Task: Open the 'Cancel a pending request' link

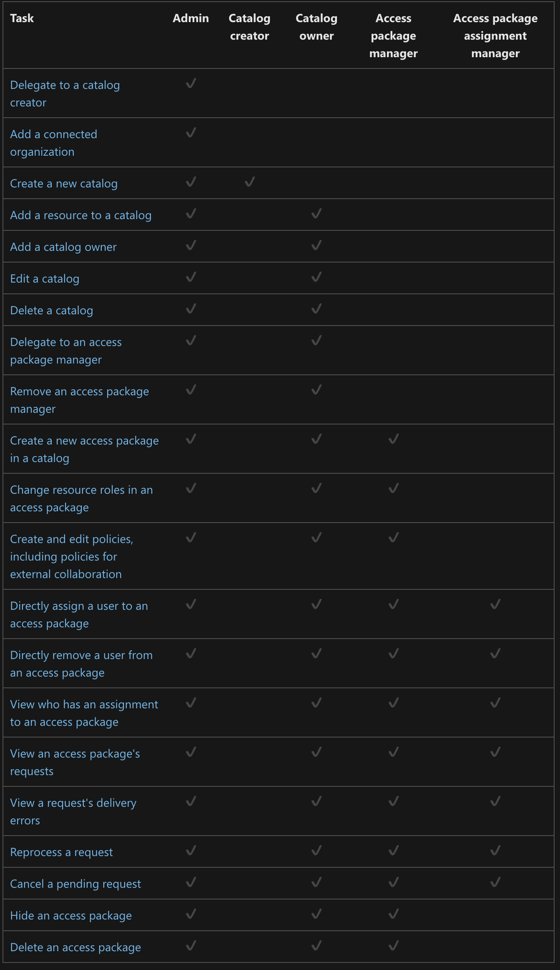Action: click(75, 884)
